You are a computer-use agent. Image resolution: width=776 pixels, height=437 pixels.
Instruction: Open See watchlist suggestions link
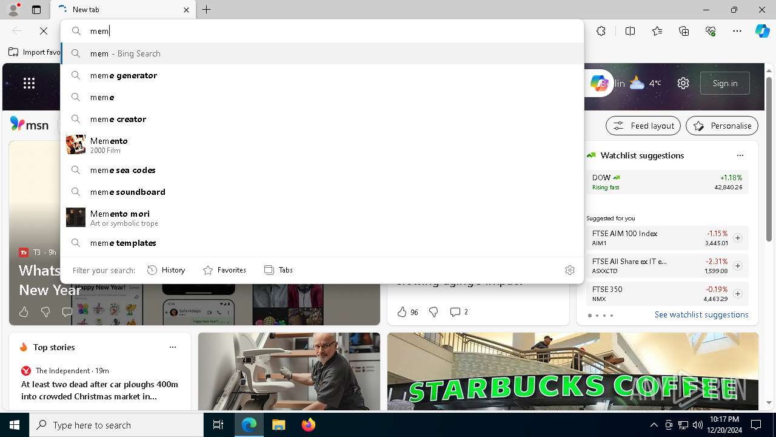[x=701, y=314]
